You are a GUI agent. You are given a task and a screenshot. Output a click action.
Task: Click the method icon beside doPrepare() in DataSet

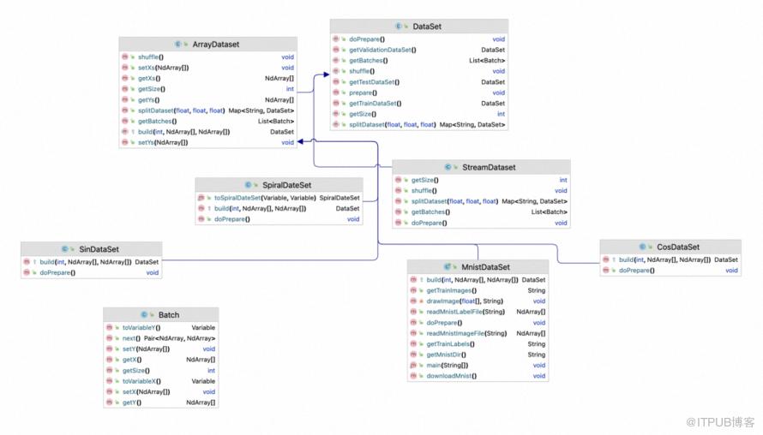click(x=336, y=39)
